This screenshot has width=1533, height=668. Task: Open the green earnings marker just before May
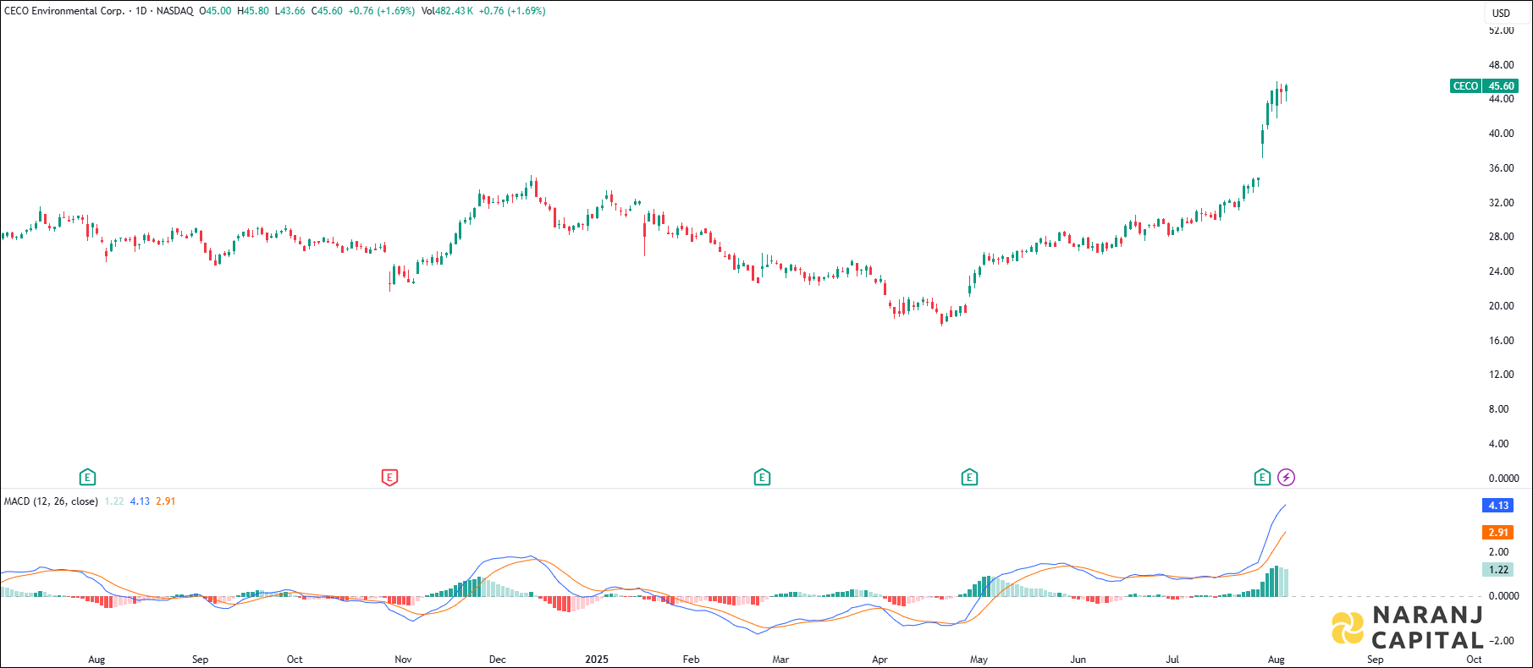pos(969,478)
